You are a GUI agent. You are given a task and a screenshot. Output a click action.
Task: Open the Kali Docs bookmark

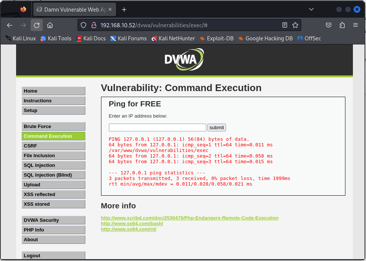(x=91, y=38)
